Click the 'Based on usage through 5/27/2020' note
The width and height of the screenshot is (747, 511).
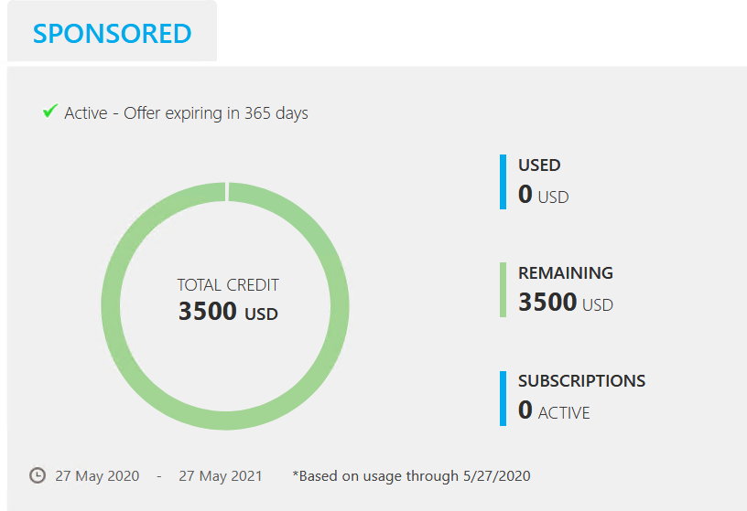(x=411, y=475)
